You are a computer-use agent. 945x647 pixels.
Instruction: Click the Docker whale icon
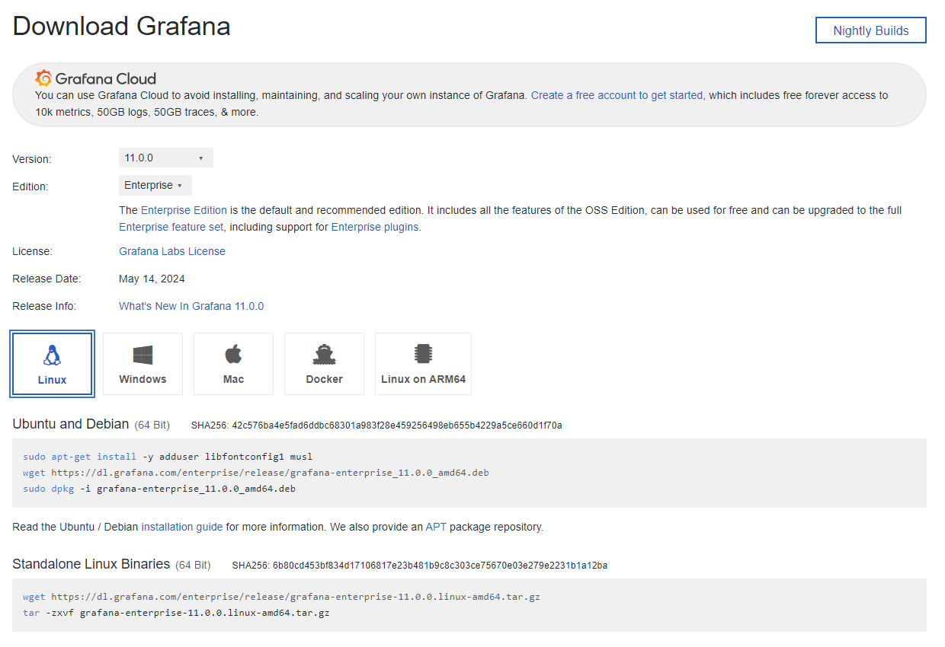coord(324,355)
